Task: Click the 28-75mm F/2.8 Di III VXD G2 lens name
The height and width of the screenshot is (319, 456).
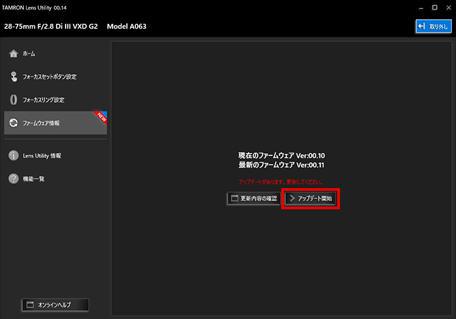Action: click(51, 27)
